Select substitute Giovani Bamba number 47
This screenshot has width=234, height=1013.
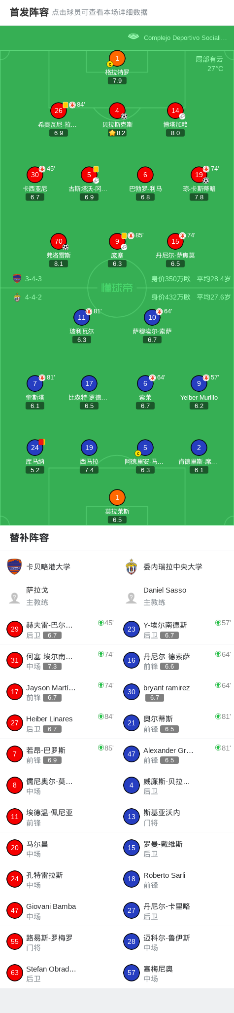point(59,910)
